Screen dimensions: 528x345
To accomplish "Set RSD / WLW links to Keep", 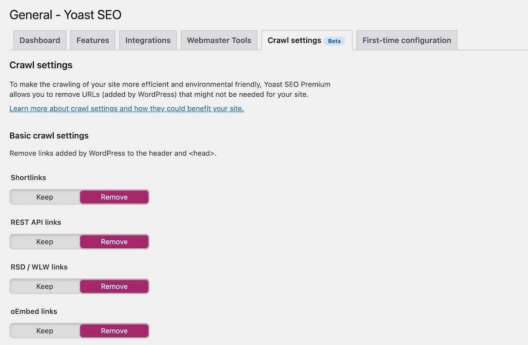I will 44,286.
